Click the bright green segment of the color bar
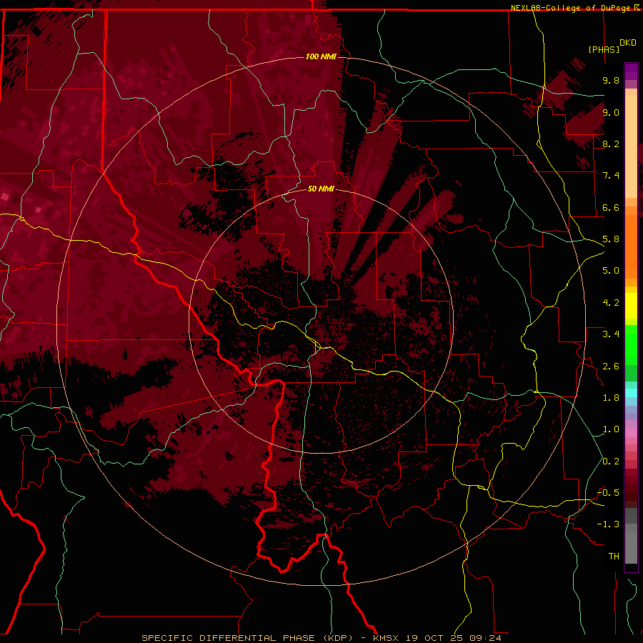 click(x=631, y=344)
